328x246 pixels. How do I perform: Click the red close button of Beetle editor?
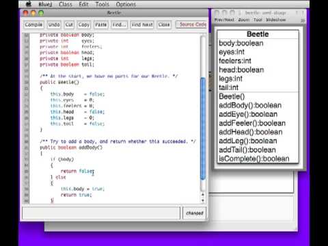[x=26, y=13]
